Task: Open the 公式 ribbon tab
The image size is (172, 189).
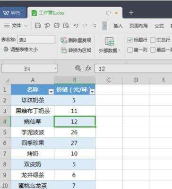Action: tap(159, 26)
